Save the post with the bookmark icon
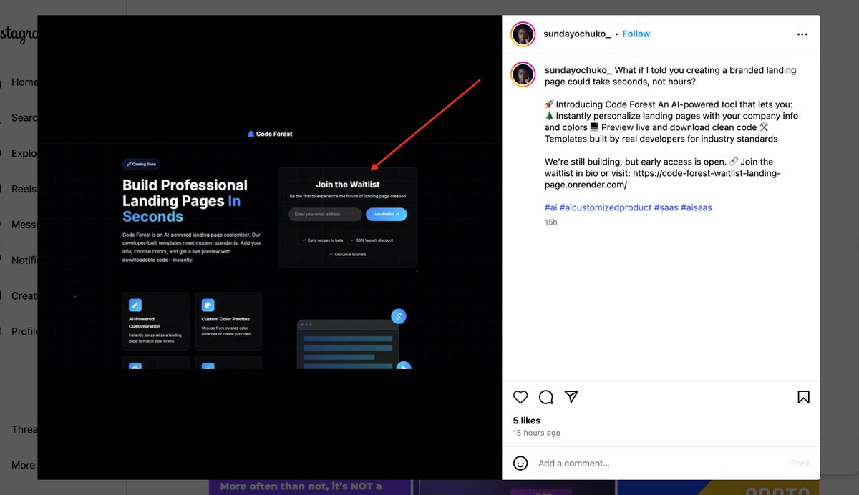Image resolution: width=859 pixels, height=495 pixels. point(803,397)
